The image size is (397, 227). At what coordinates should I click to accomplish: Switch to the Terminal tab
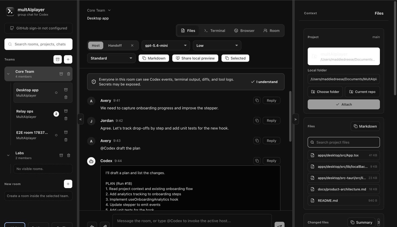214,31
